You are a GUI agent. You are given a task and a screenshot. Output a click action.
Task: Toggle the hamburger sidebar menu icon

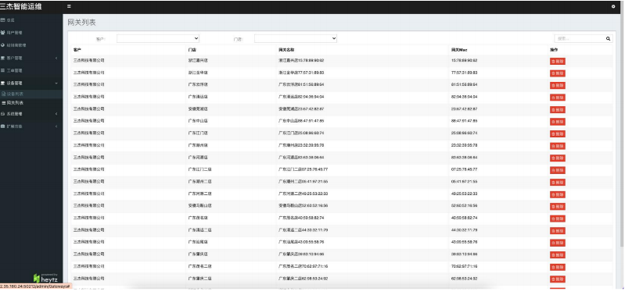click(69, 6)
